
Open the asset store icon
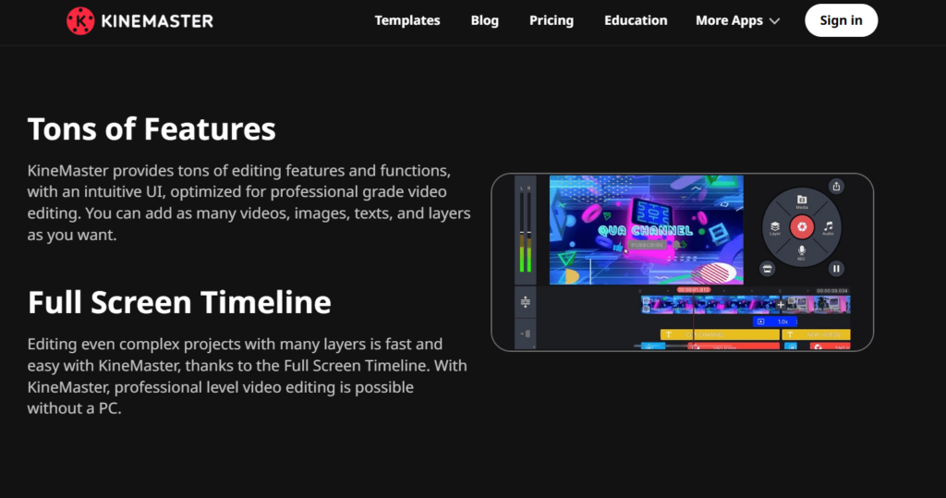point(767,269)
